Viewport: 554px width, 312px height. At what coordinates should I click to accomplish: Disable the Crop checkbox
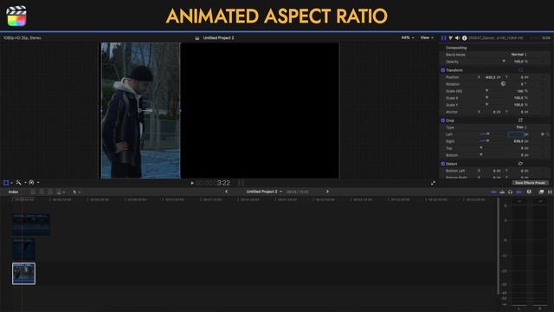pos(442,120)
